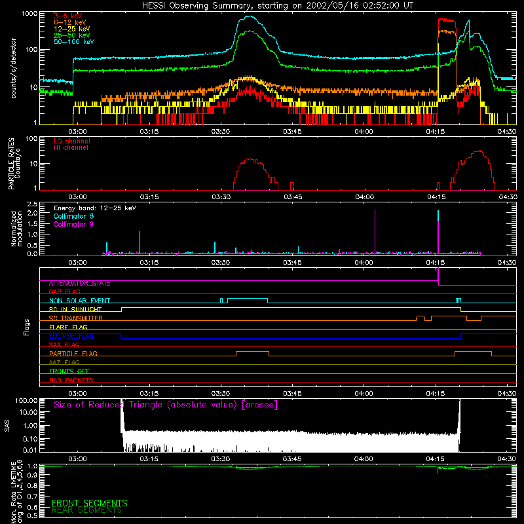Click the tall magenta Collimator 9 spike after 04:00
Screen dimensions: 524x524
(x=375, y=233)
